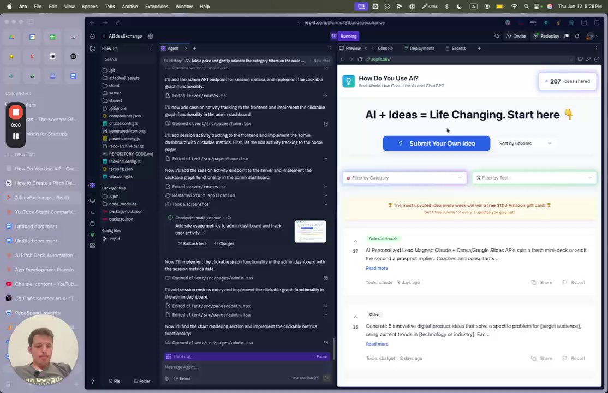Viewport: 608px width, 393px height.
Task: Upvote the AI Personalized Lead Magnet idea
Action: pyautogui.click(x=355, y=241)
